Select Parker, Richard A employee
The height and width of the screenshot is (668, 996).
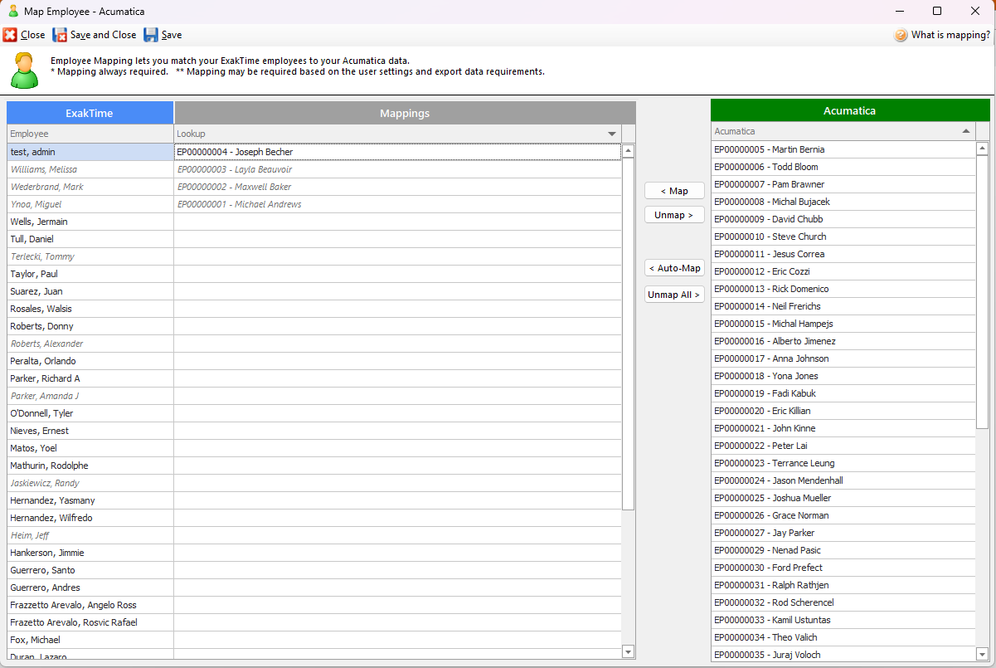coord(90,378)
